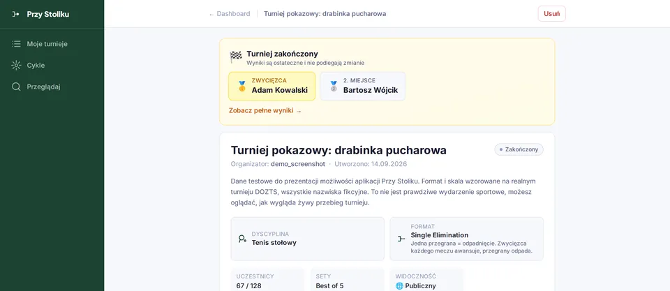Click the Przeglądaj magnifier icon
Screen dimensions: 670x291
pyautogui.click(x=16, y=87)
